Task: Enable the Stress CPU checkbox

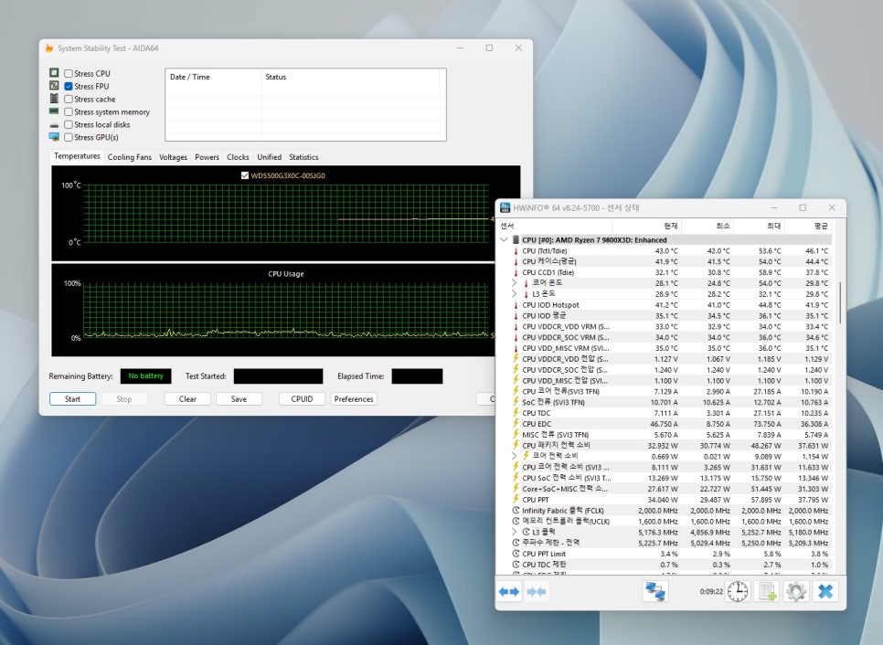Action: (69, 73)
